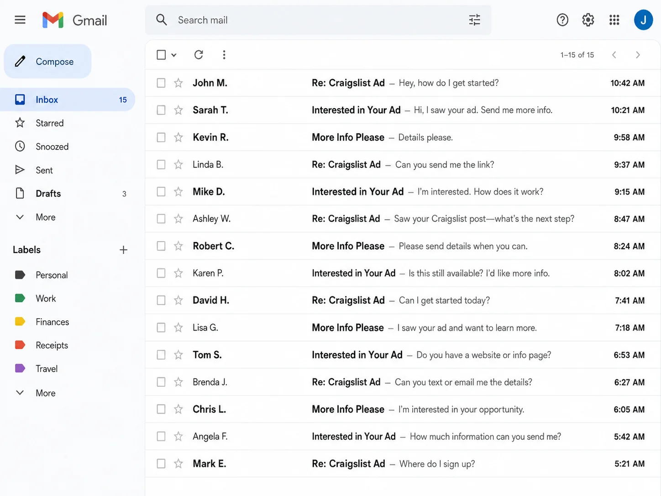Star the email from Mark E.
The width and height of the screenshot is (661, 496).
point(178,464)
